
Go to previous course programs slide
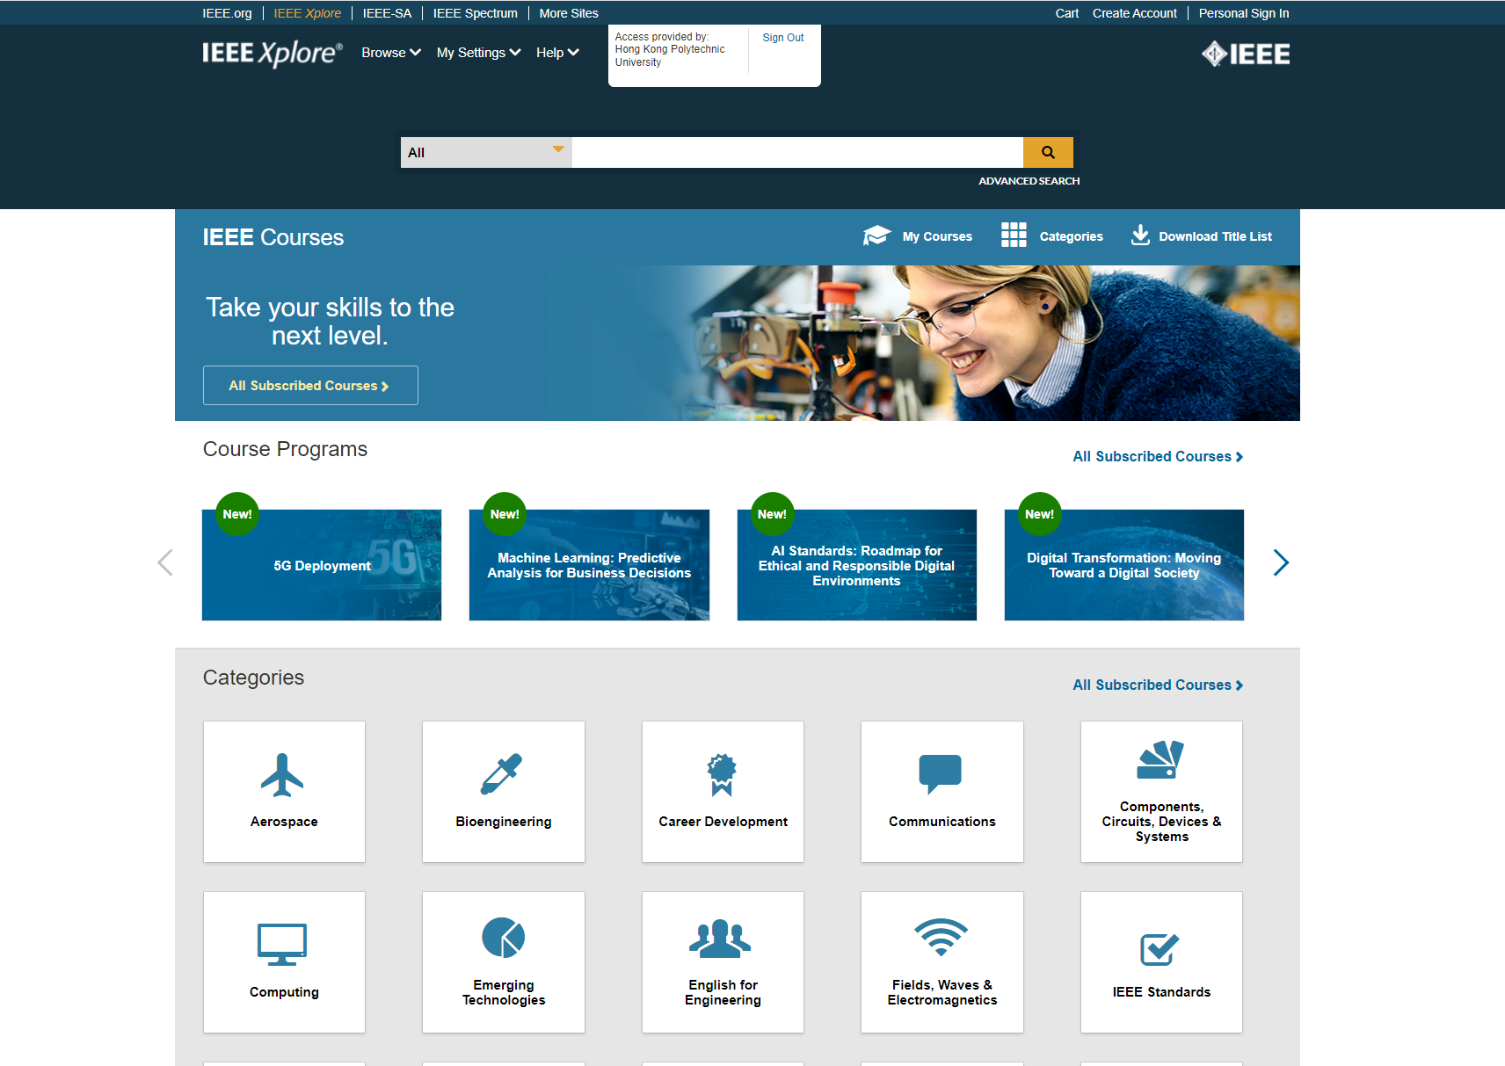point(165,562)
